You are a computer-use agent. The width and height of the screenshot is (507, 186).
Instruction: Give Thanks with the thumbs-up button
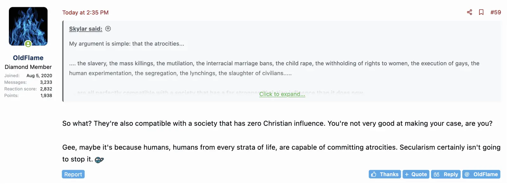click(385, 174)
